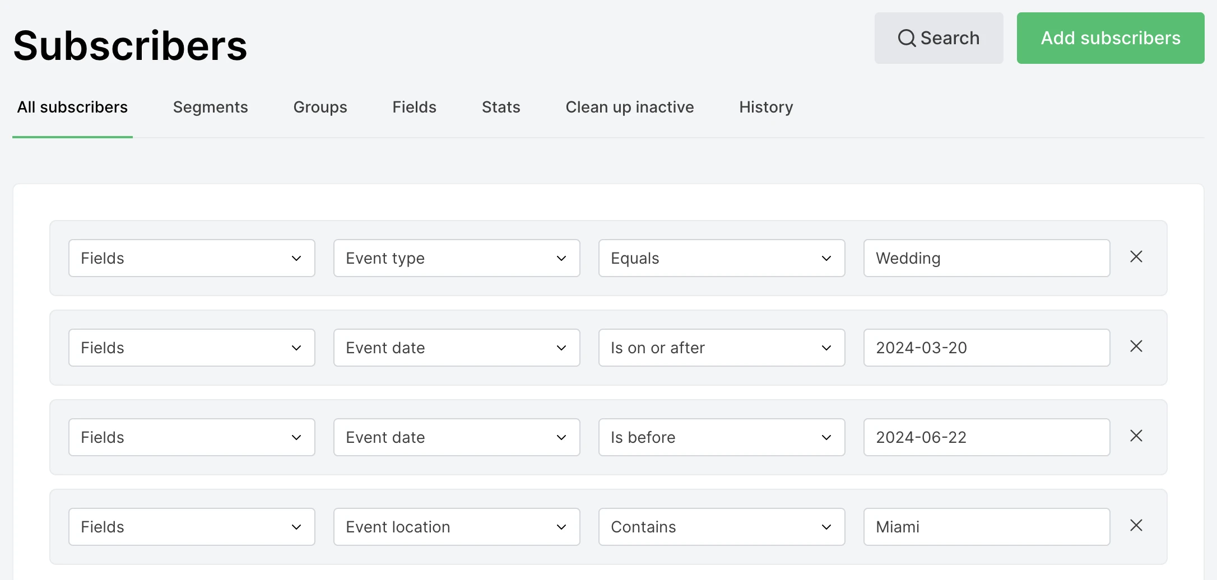The image size is (1217, 580).
Task: Remove the Miami event location filter
Action: click(1136, 526)
